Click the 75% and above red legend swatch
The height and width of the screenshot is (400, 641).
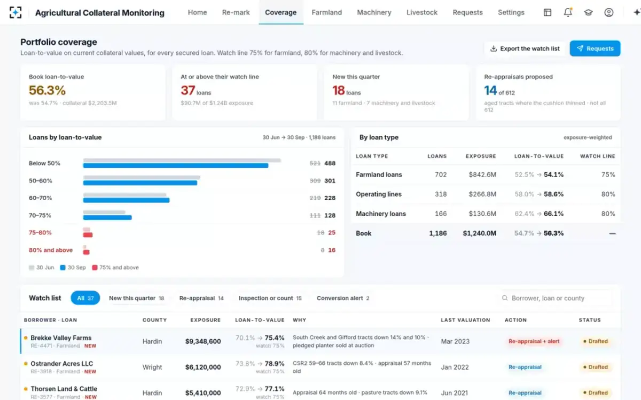pyautogui.click(x=95, y=268)
